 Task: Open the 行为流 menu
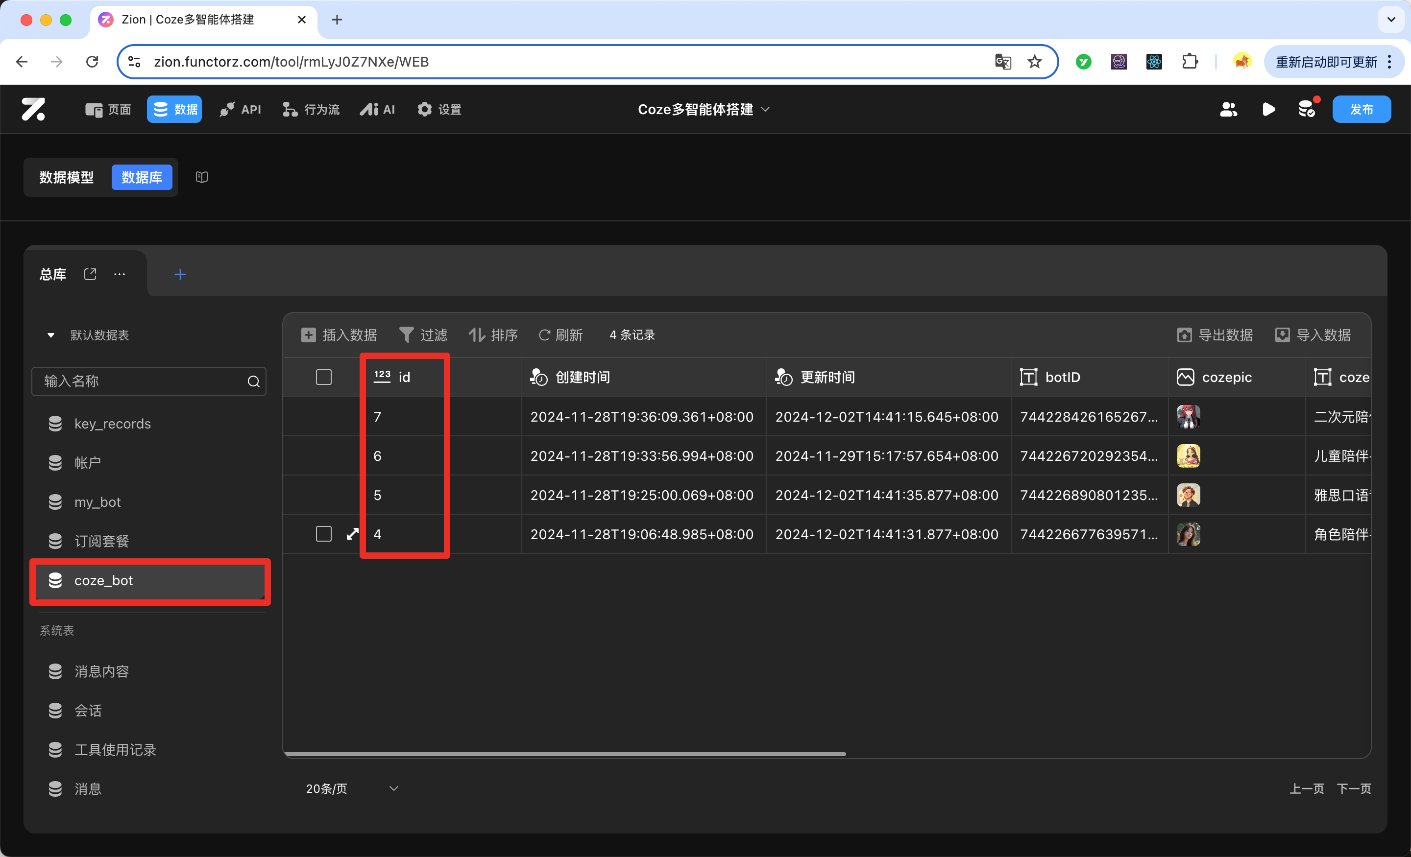click(x=311, y=109)
